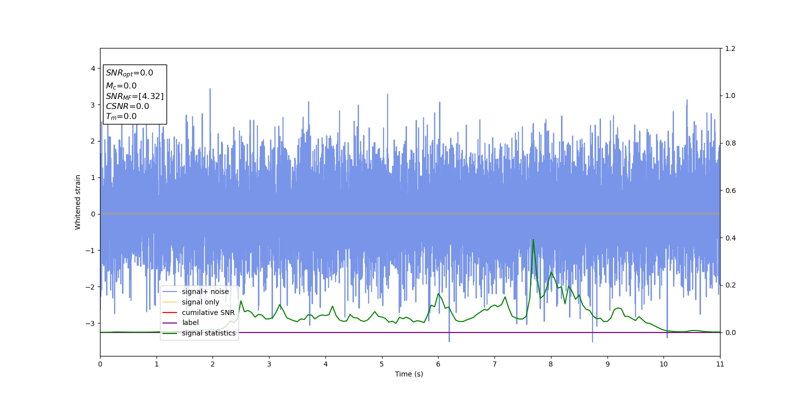Click the purple 'label' legend line sample
Screen dimensions: 800x400
[170, 323]
